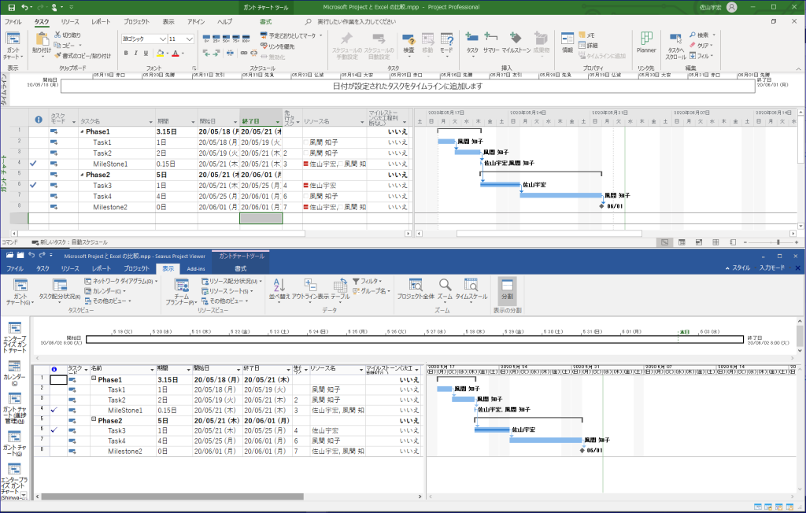The height and width of the screenshot is (513, 806).
Task: Click the Notes (メモ) button
Action: 587,35
